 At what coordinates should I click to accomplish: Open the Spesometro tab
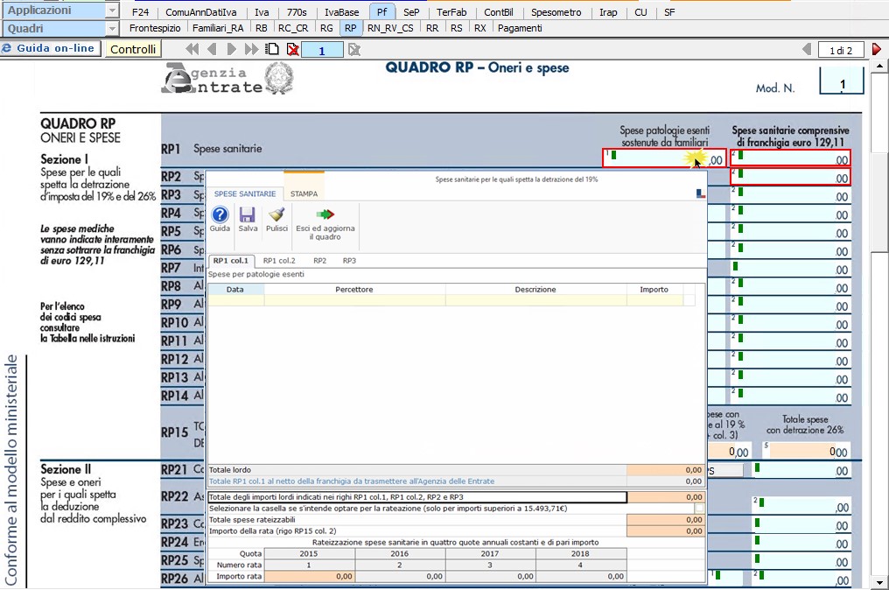tap(556, 12)
